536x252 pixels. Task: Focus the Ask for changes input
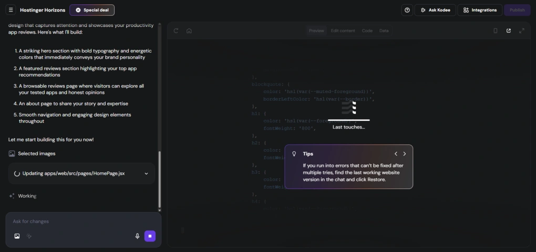(x=83, y=221)
